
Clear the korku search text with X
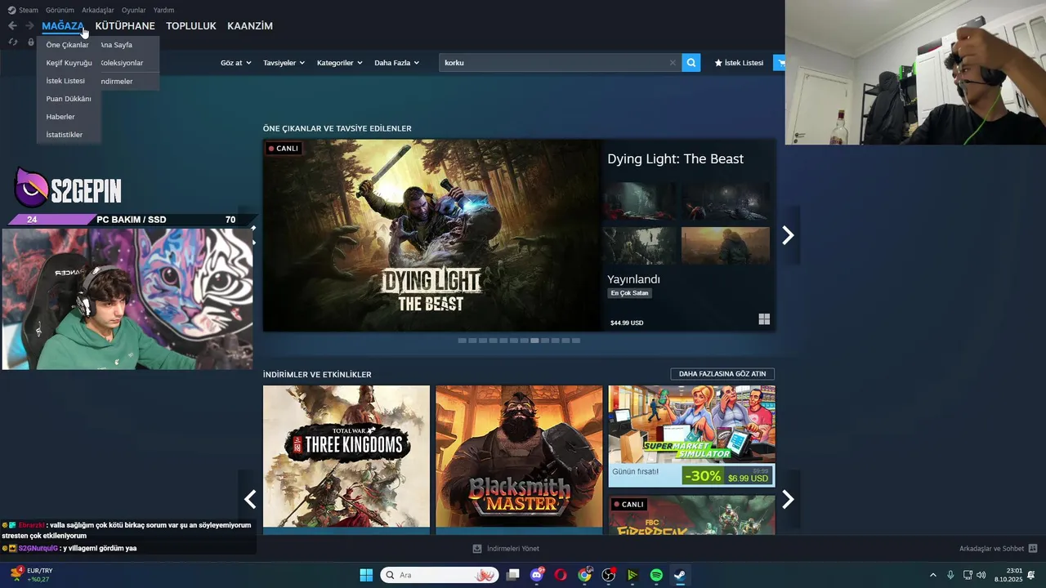673,63
